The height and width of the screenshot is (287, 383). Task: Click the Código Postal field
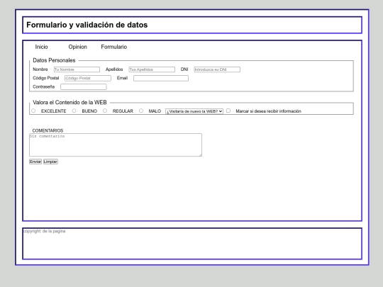[88, 78]
